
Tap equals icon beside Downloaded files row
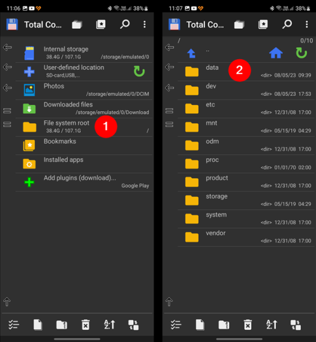(x=7, y=111)
